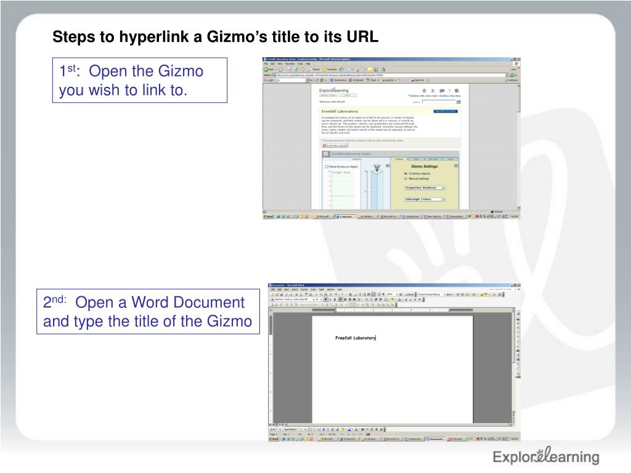Click the Save icon in Word's standard toolbar
631x473 pixels.
281,294
